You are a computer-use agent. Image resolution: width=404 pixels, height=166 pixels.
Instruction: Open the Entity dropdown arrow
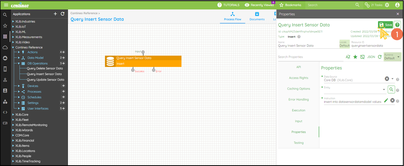[x=384, y=90]
